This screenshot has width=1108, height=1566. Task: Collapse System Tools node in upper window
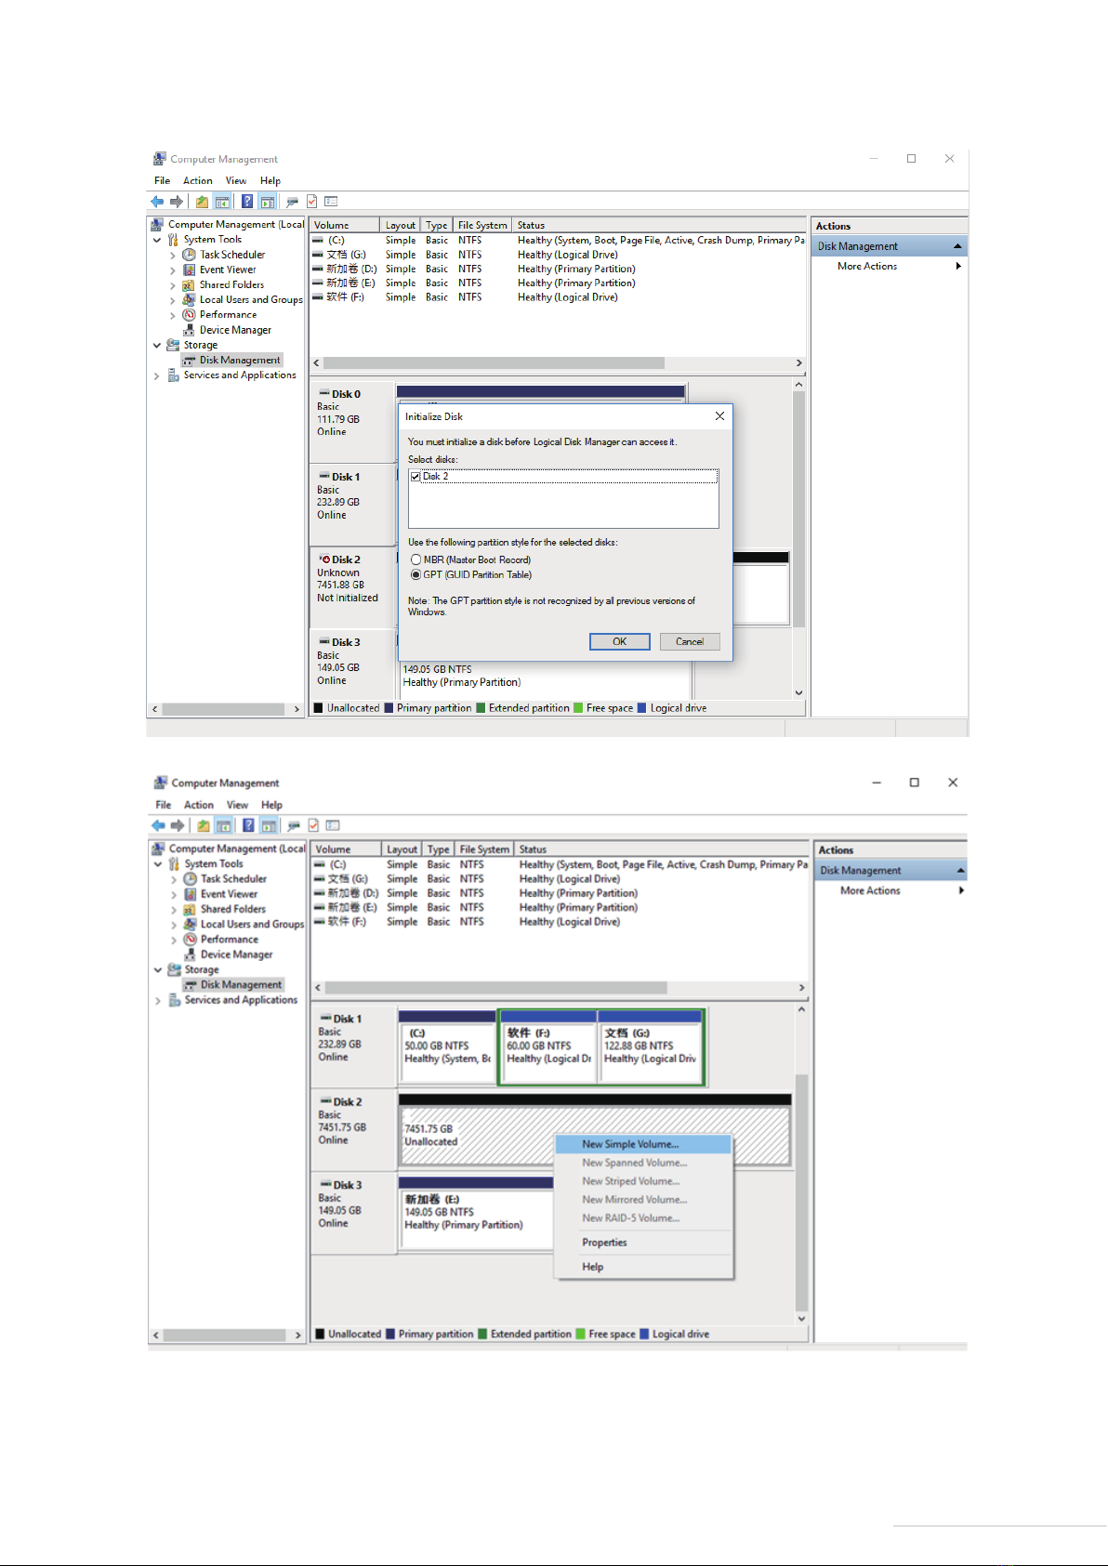(x=157, y=240)
